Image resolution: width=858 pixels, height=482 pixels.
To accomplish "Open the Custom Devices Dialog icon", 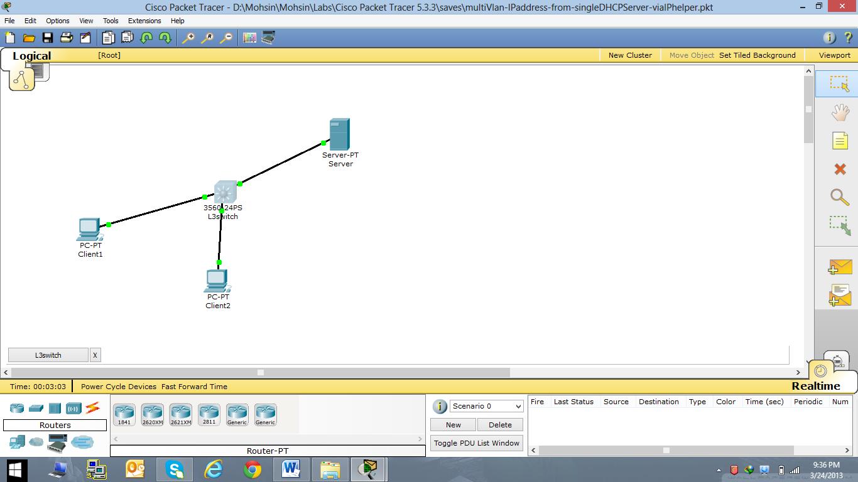I will point(268,38).
